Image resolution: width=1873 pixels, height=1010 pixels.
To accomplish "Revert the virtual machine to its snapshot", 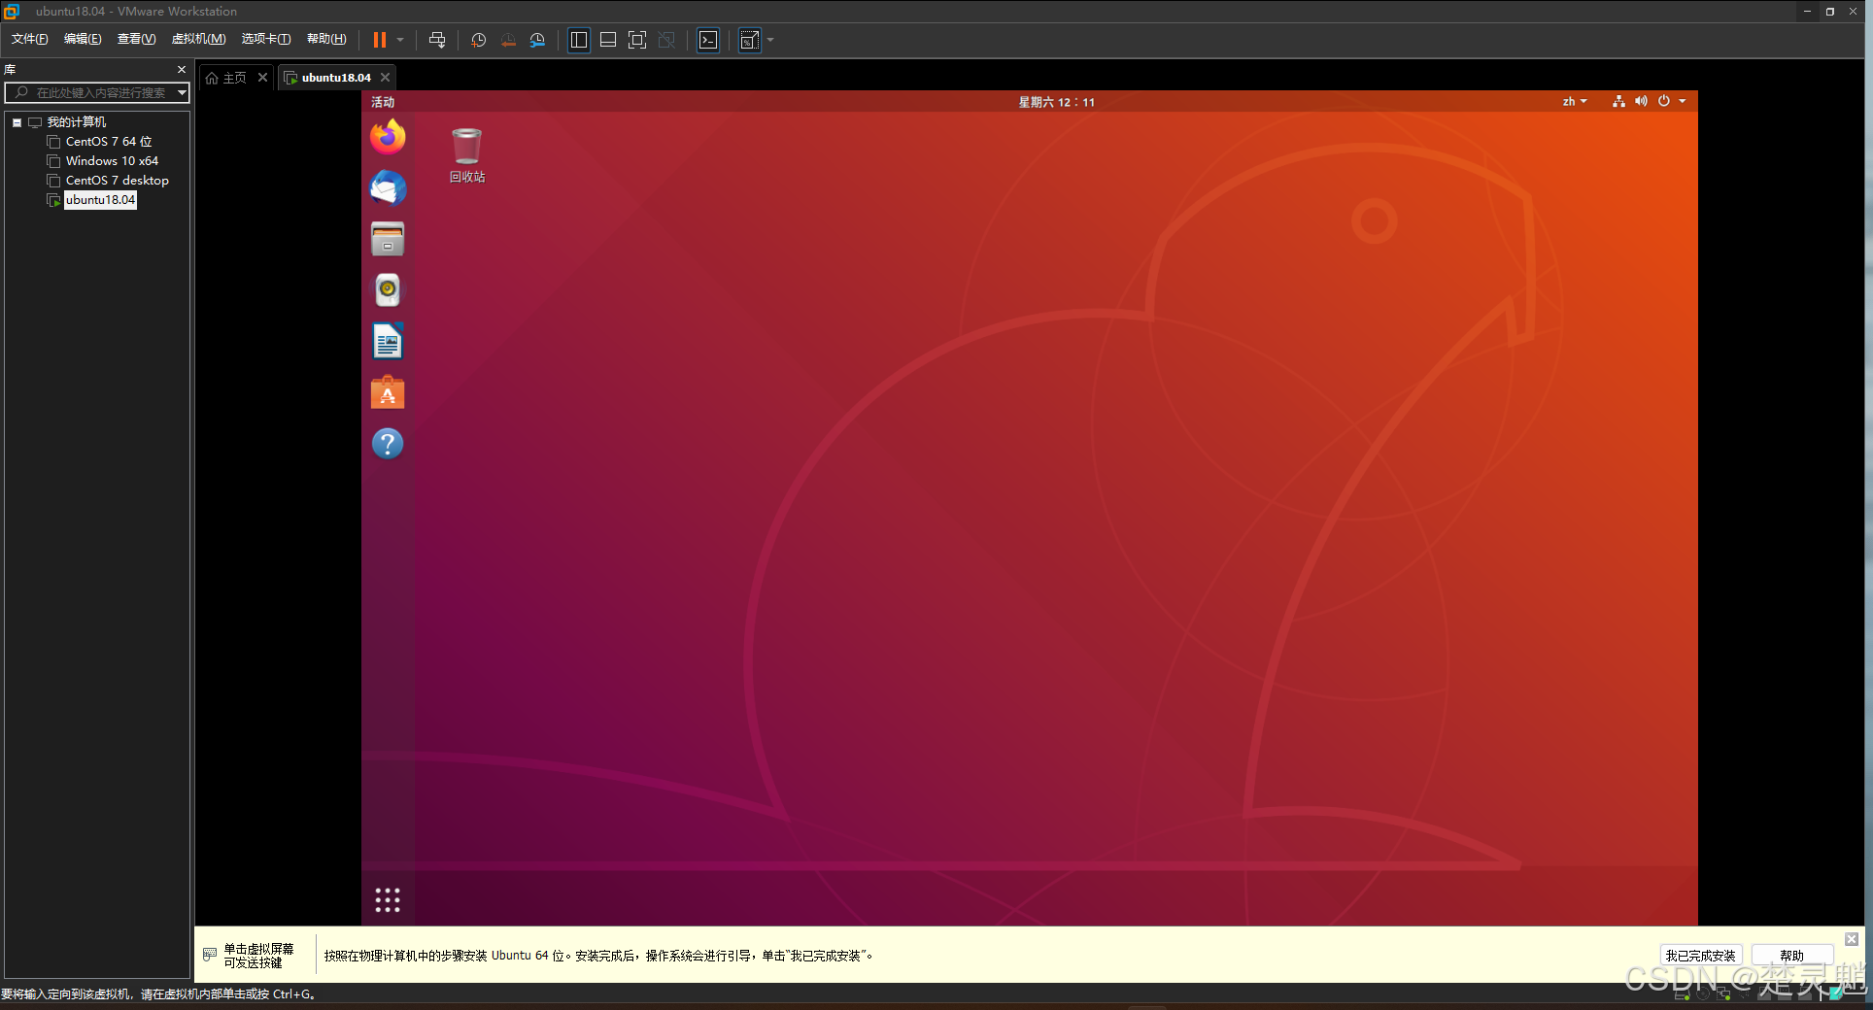I will pyautogui.click(x=508, y=40).
